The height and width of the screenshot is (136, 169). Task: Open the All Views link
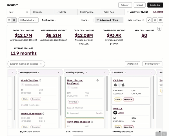coord(158,12)
